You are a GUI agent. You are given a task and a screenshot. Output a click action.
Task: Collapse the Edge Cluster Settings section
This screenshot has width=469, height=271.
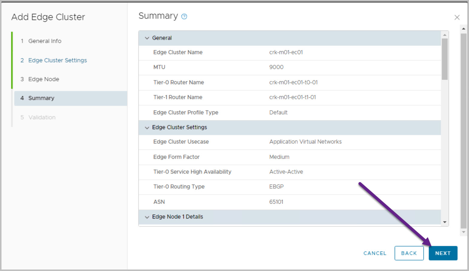147,128
